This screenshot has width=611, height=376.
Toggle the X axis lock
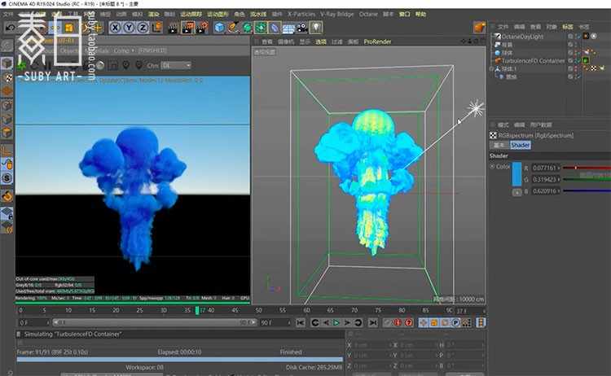tap(115, 28)
